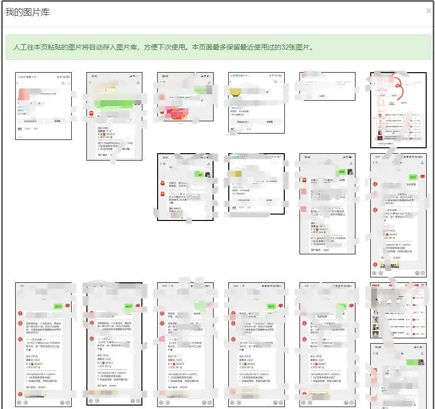Image resolution: width=435 pixels, height=409 pixels.
Task: Open the product list thumbnail in the last column
Action: (x=398, y=310)
